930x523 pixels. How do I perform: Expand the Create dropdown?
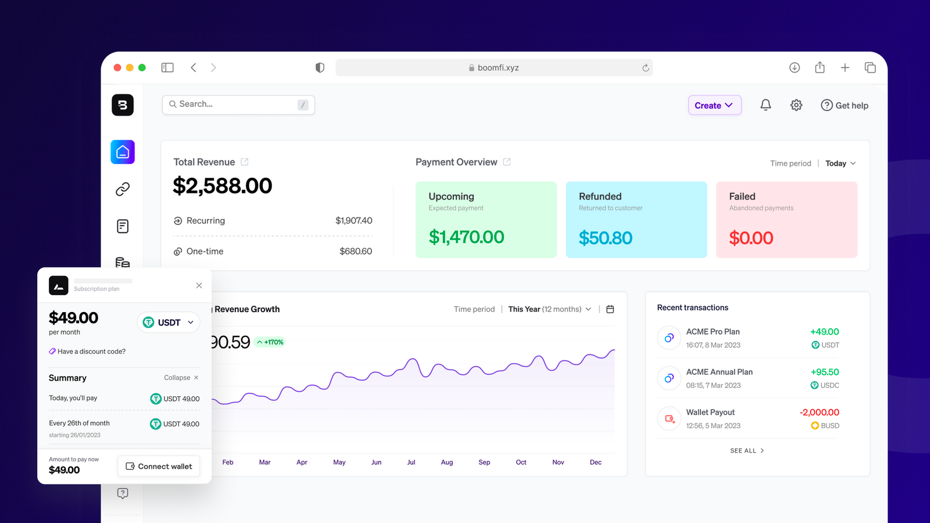(714, 105)
